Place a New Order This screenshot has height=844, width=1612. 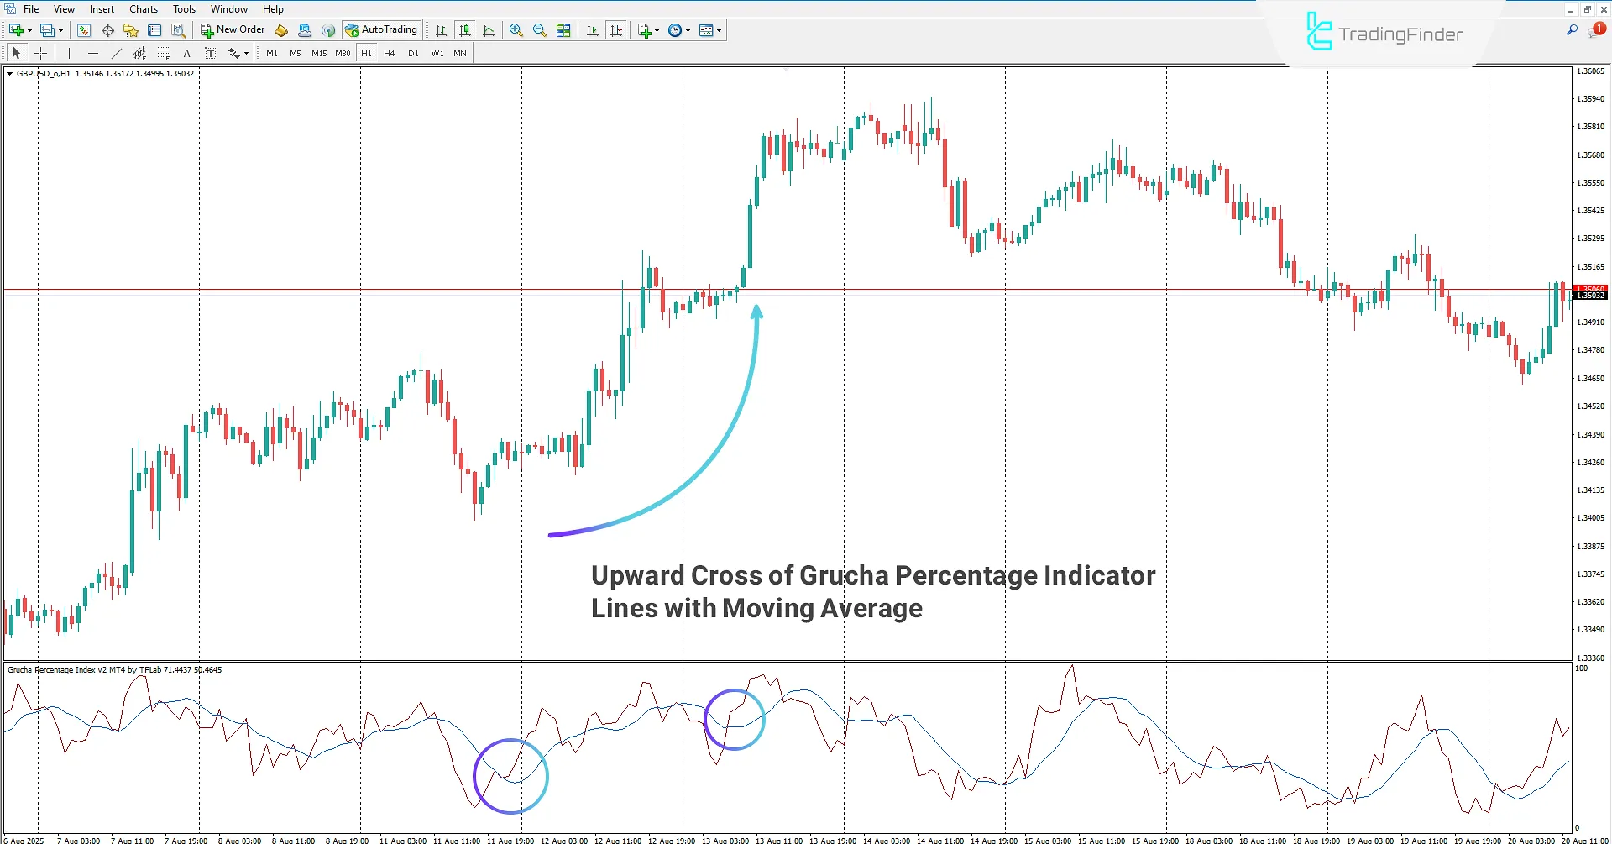tap(233, 29)
